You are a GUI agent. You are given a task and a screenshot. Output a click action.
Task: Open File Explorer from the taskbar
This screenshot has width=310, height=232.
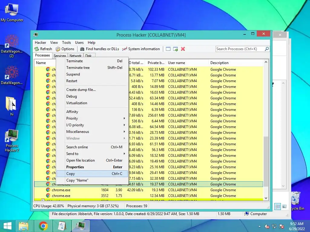[x=24, y=226]
